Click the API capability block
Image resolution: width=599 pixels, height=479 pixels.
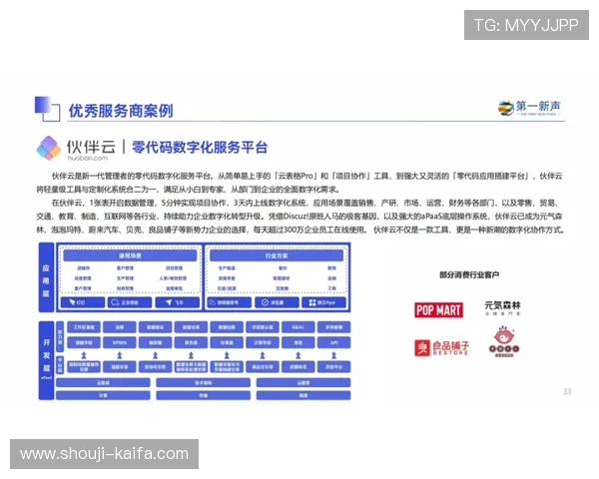click(333, 342)
